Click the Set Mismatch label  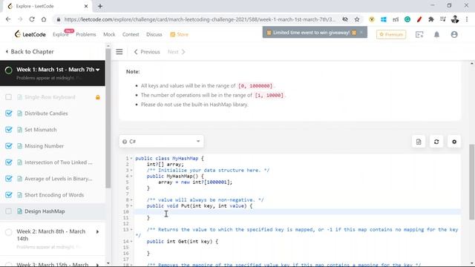click(x=41, y=130)
